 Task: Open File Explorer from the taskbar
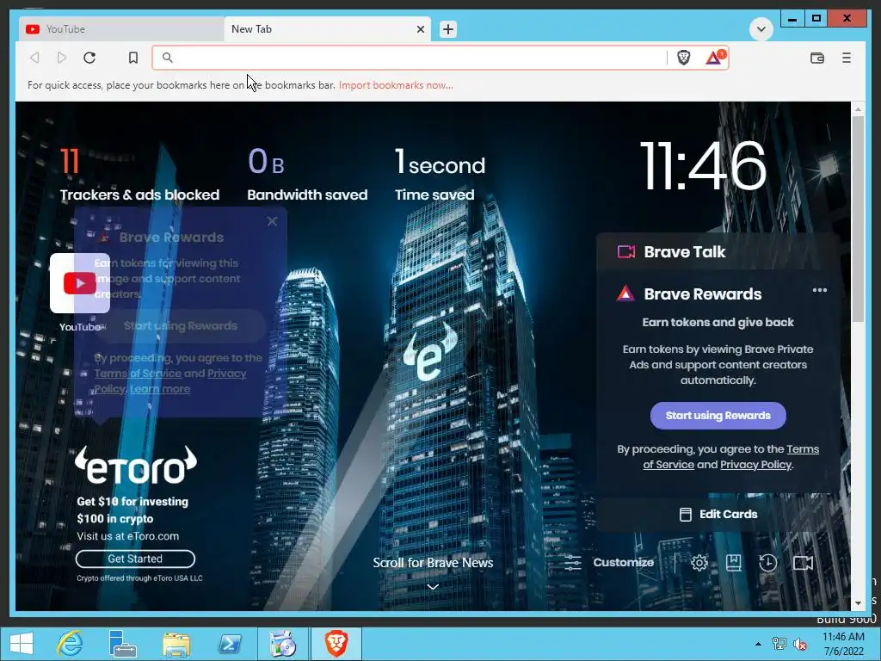(x=176, y=644)
